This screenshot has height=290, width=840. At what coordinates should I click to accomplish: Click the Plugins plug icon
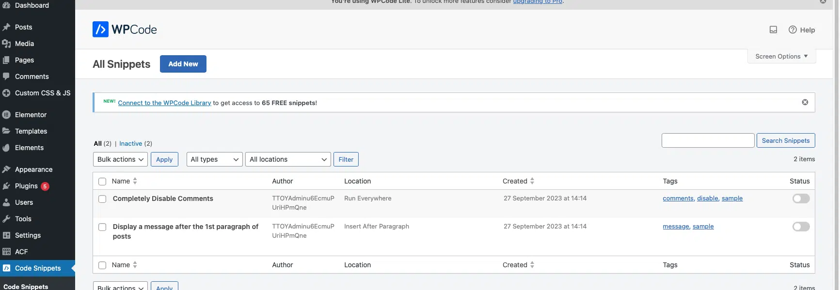pyautogui.click(x=6, y=186)
